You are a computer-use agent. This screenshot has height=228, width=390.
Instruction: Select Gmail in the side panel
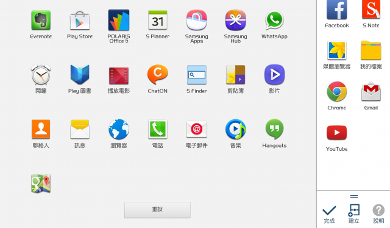371,92
